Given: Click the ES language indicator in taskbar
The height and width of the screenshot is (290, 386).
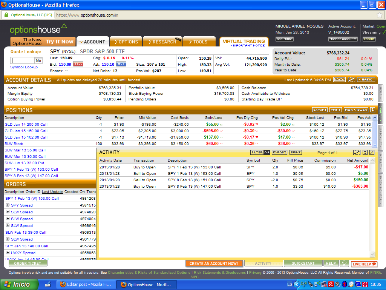Looking at the screenshot, I should tap(289, 284).
